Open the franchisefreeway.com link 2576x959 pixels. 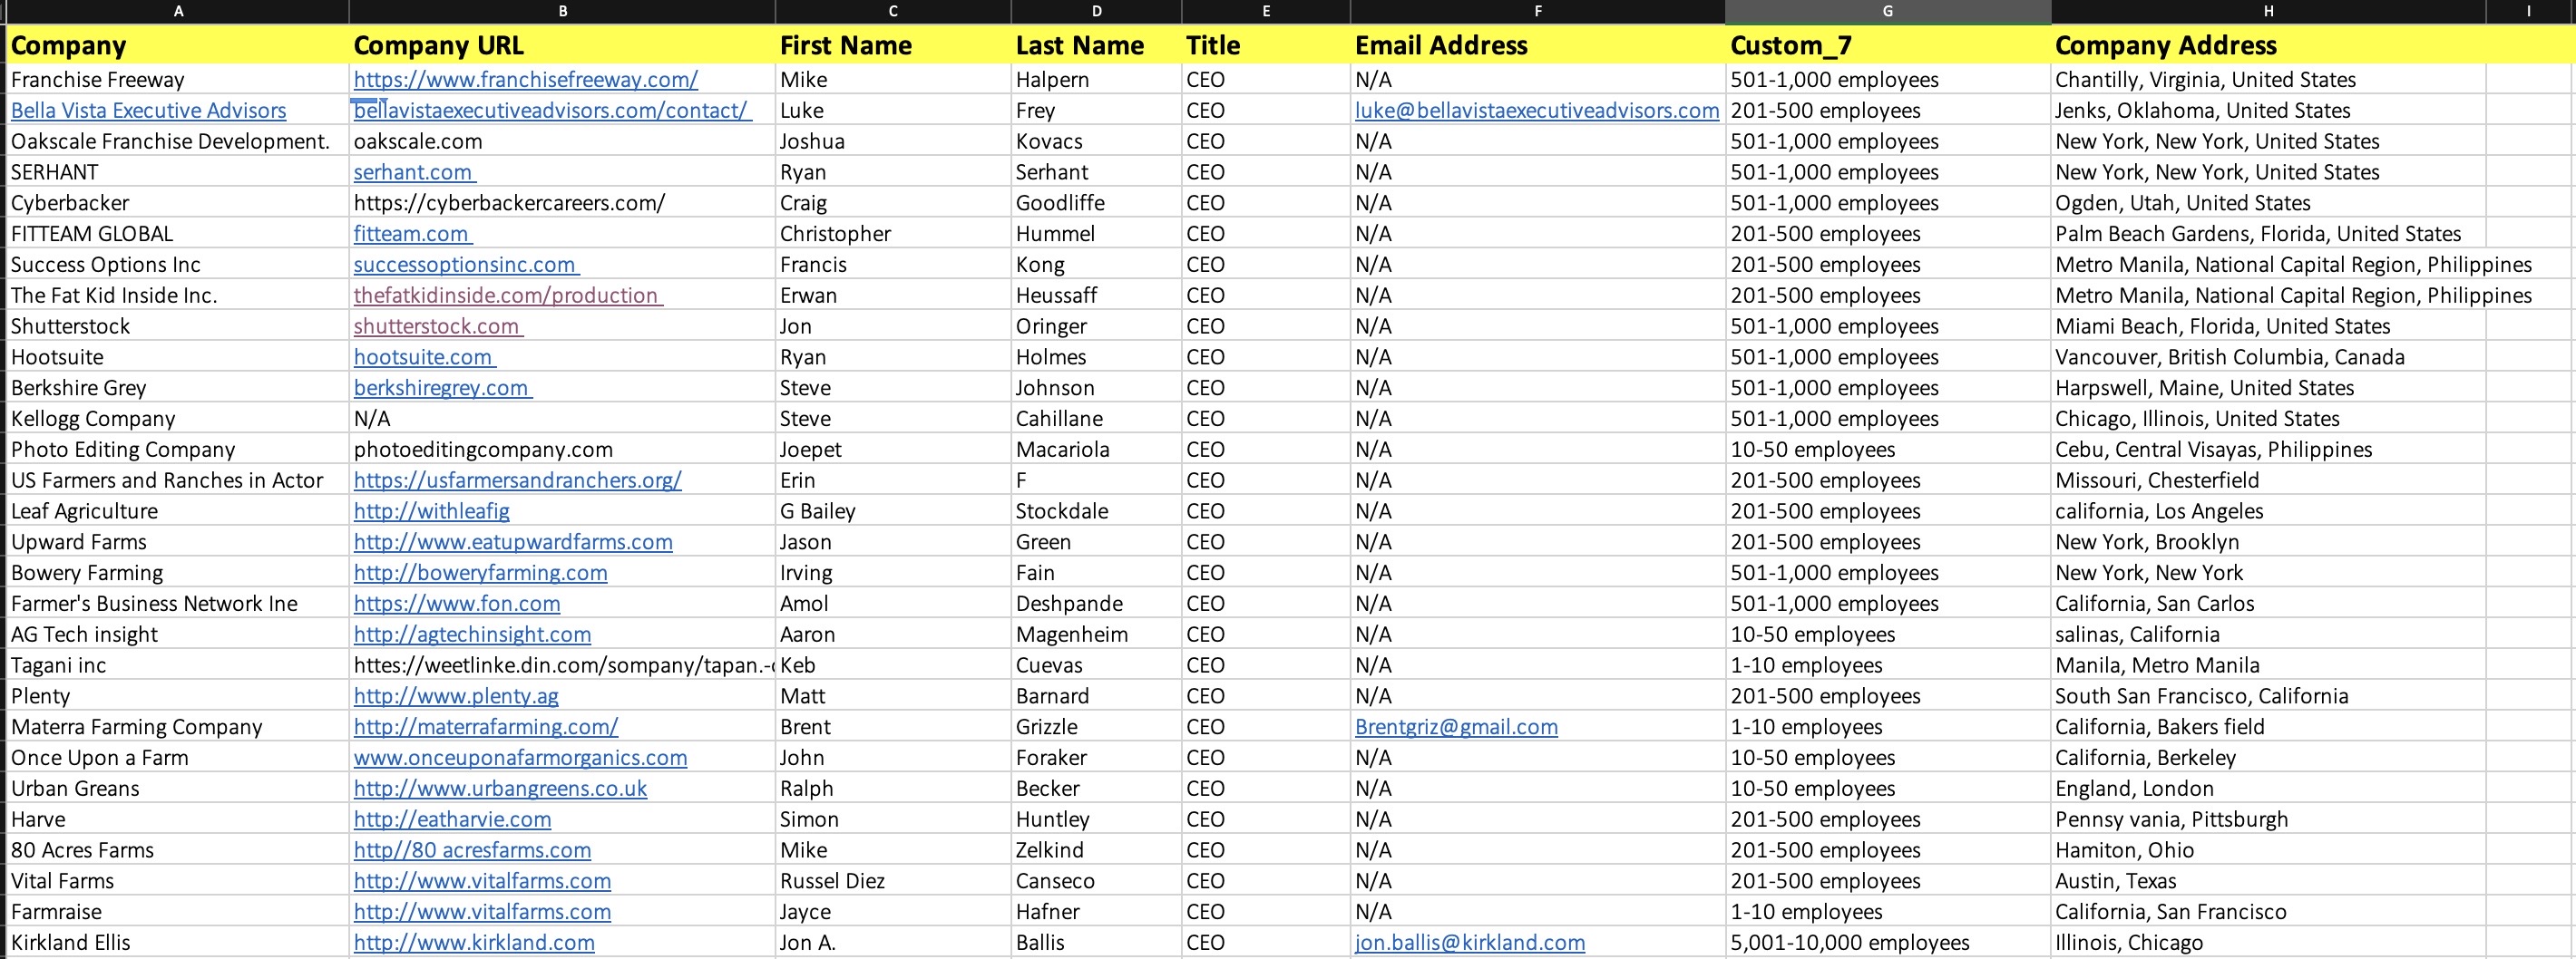tap(525, 80)
